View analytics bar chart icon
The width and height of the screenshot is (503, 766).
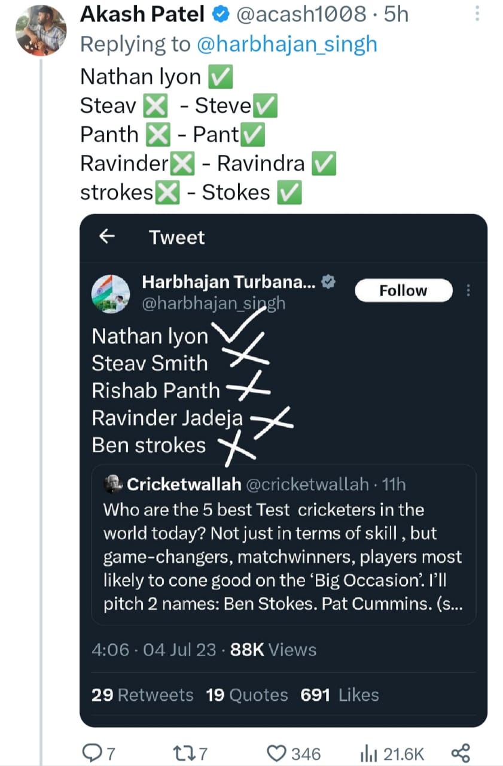click(x=368, y=752)
